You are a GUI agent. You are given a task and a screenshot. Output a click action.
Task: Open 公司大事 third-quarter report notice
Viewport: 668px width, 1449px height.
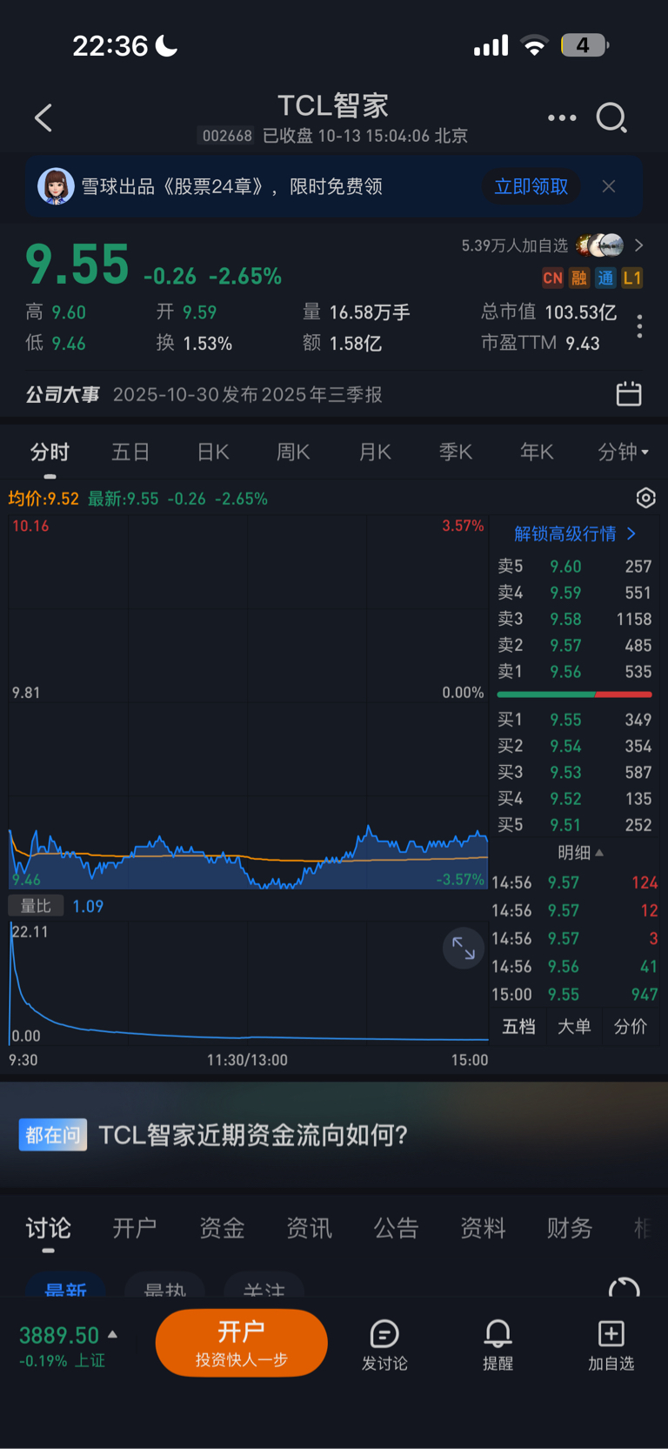(x=248, y=394)
